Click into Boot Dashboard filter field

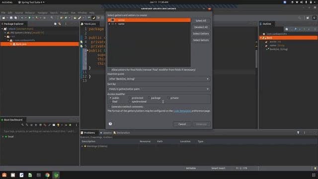pos(39,131)
